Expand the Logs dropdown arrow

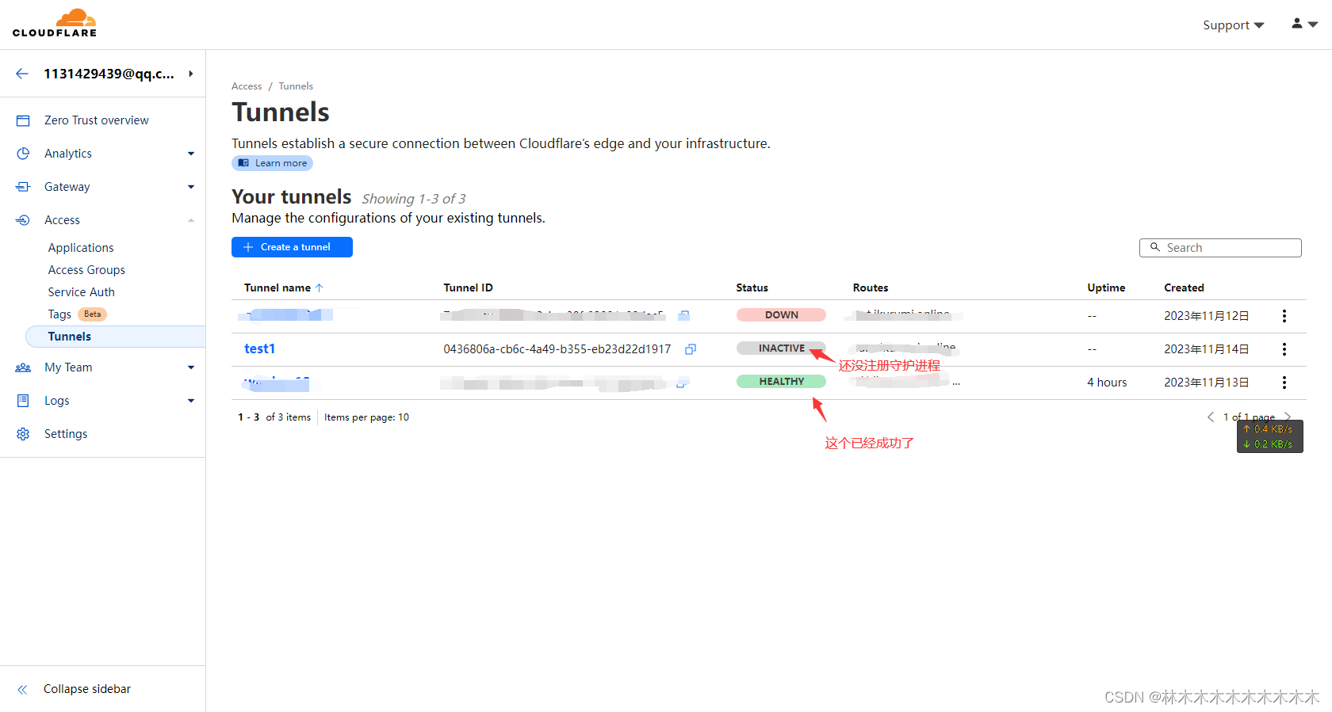click(x=191, y=401)
